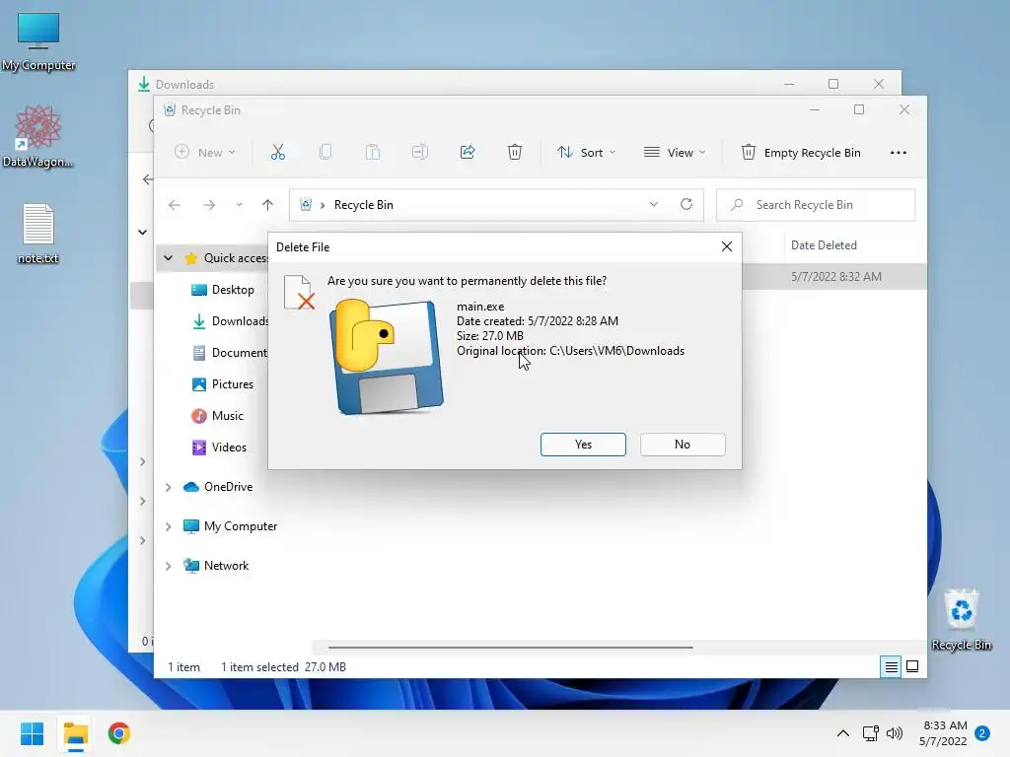Click the Recycle Bin address path text
Image resolution: width=1010 pixels, height=757 pixels.
[x=363, y=205]
